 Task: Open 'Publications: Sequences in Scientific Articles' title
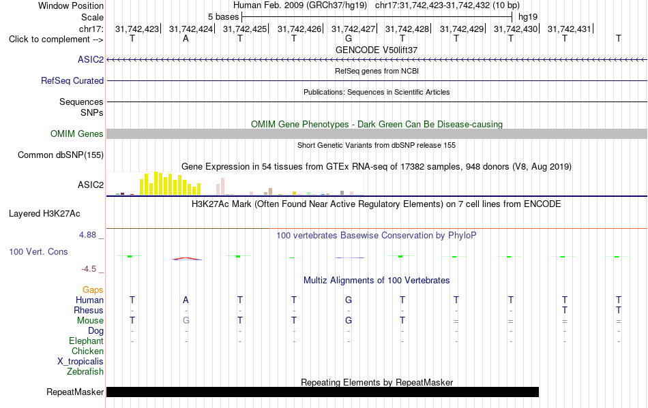pos(377,92)
